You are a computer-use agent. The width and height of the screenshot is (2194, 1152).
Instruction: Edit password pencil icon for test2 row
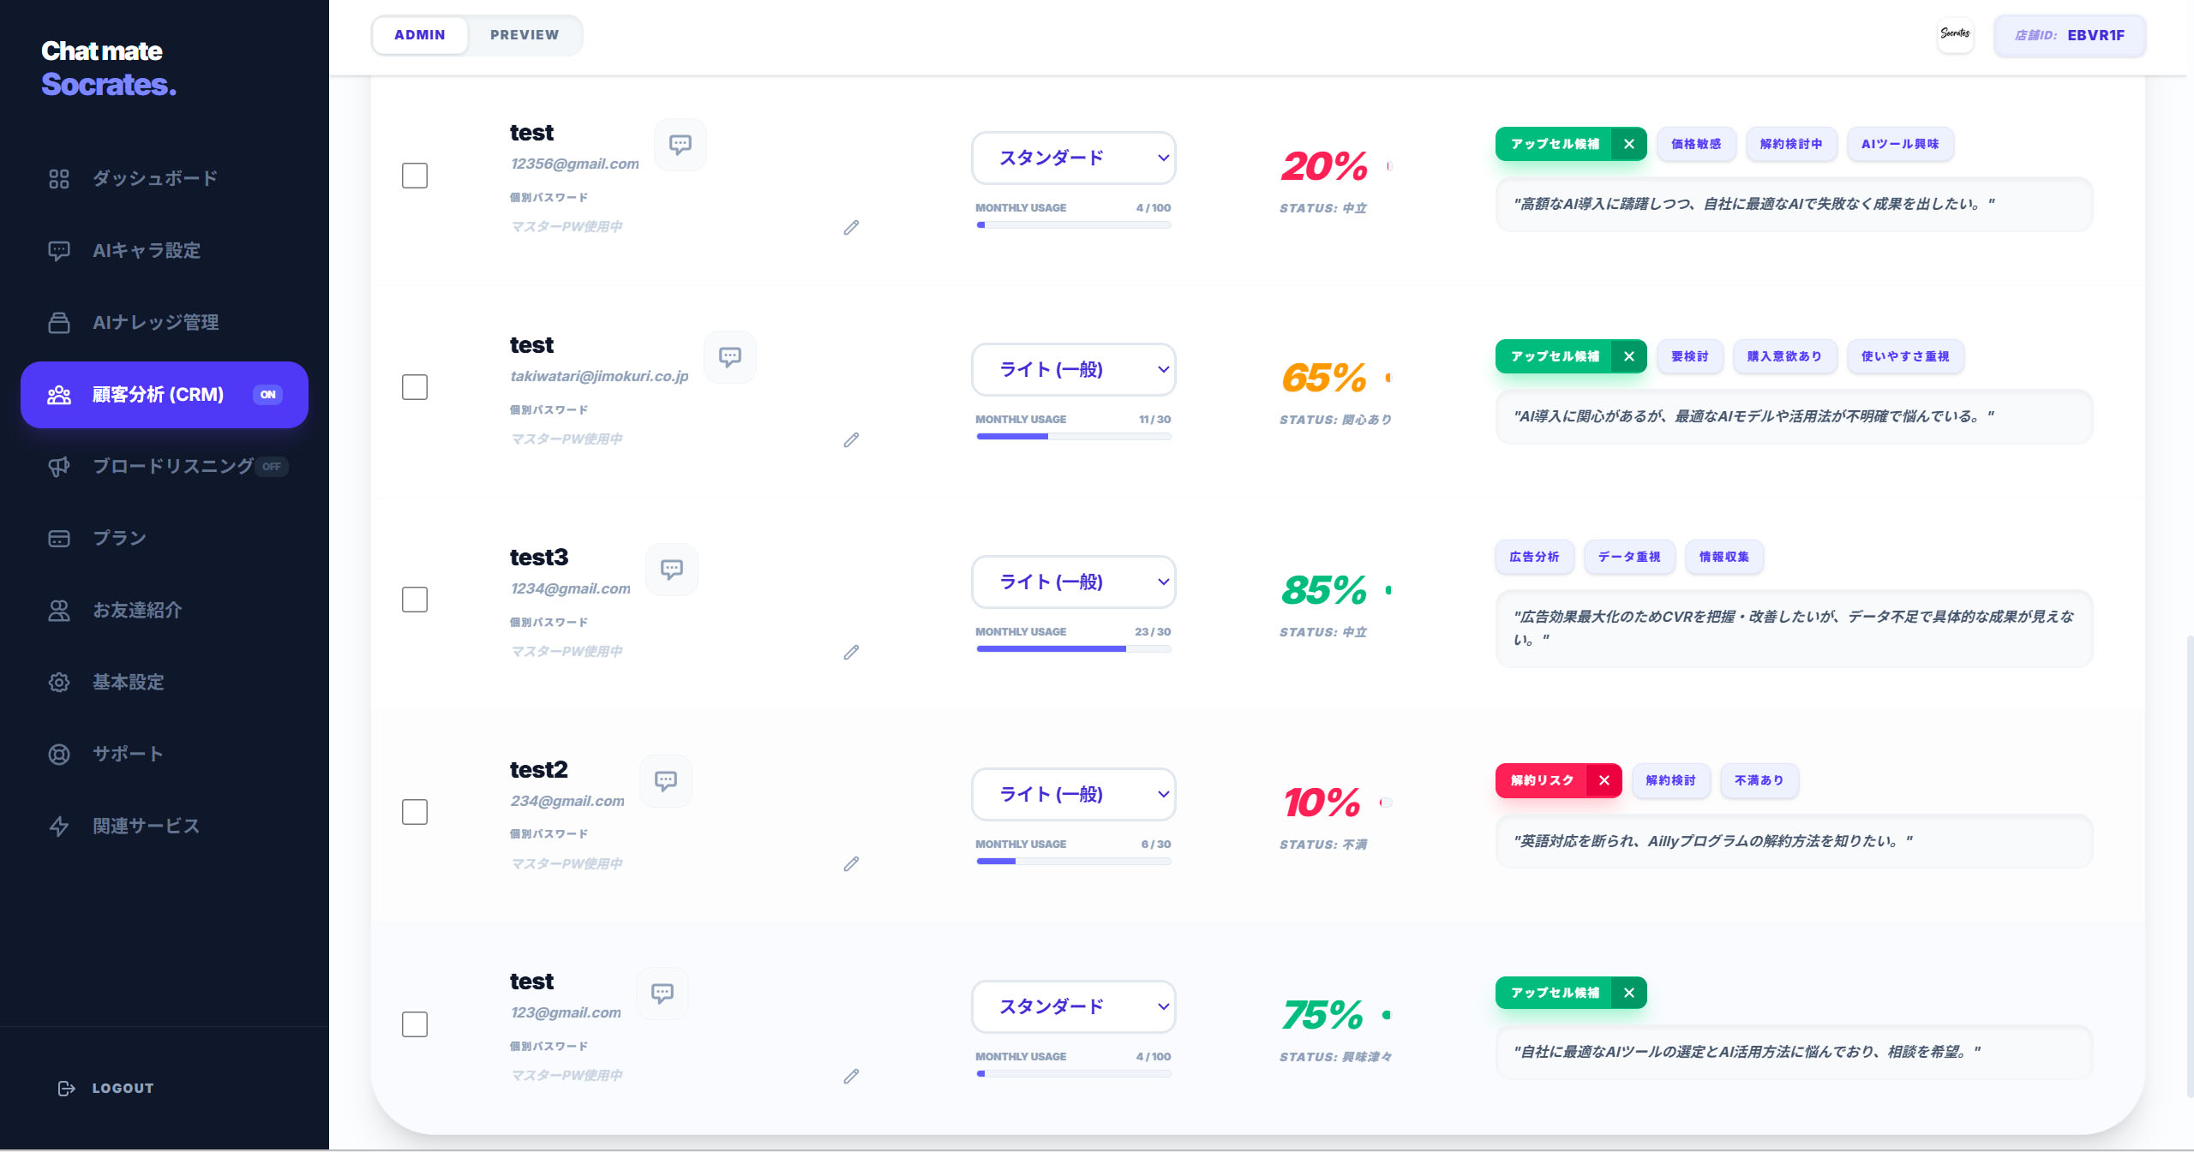coord(851,864)
